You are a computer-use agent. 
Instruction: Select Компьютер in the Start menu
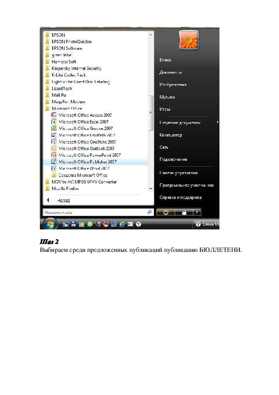pos(171,135)
